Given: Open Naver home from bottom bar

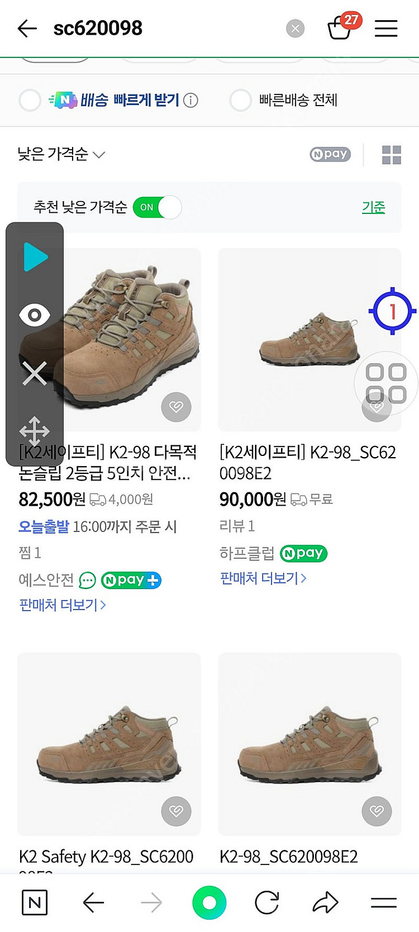Looking at the screenshot, I should point(35,902).
